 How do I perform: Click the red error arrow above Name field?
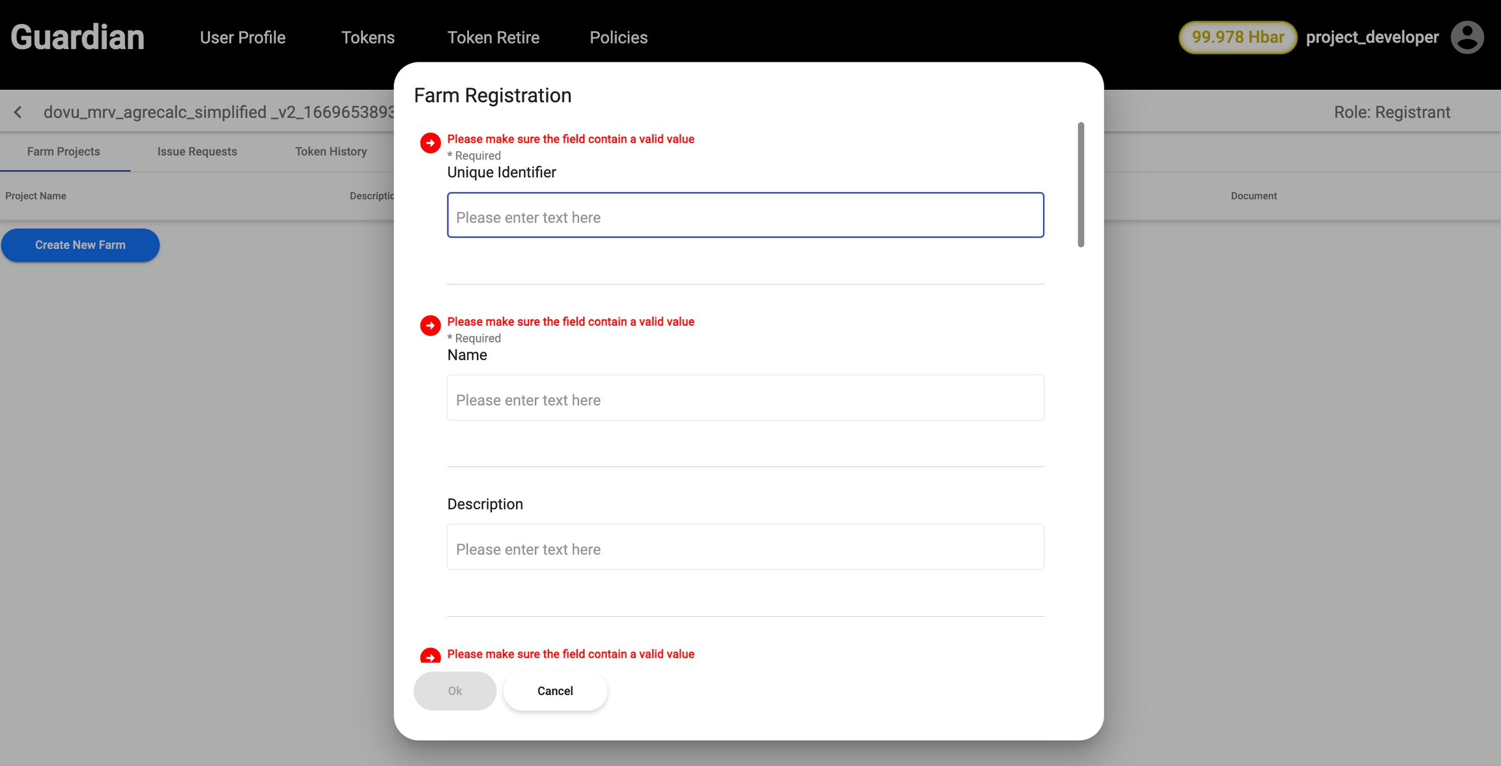pos(430,325)
